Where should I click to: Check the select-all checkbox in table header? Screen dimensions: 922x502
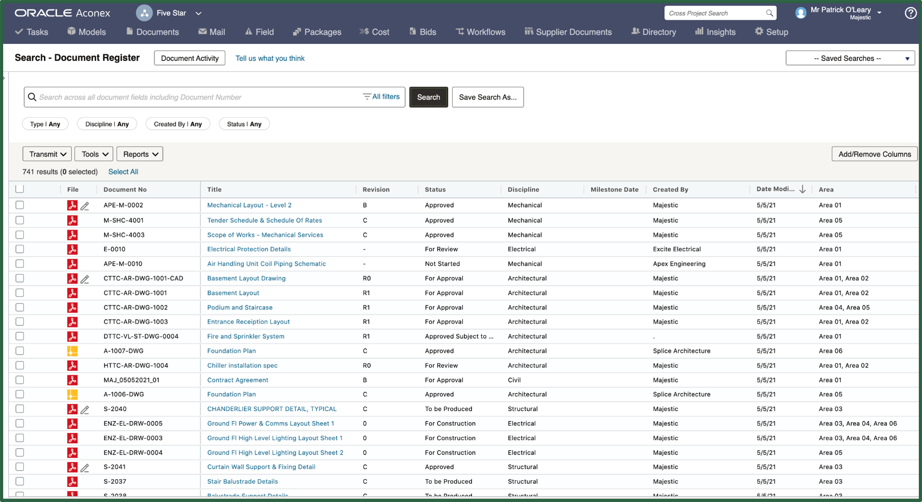pos(20,189)
